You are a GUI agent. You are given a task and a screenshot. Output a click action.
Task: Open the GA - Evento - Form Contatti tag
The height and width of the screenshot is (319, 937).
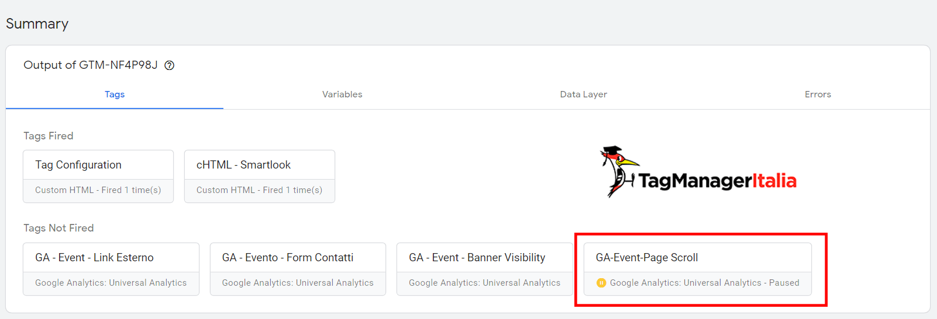[298, 269]
